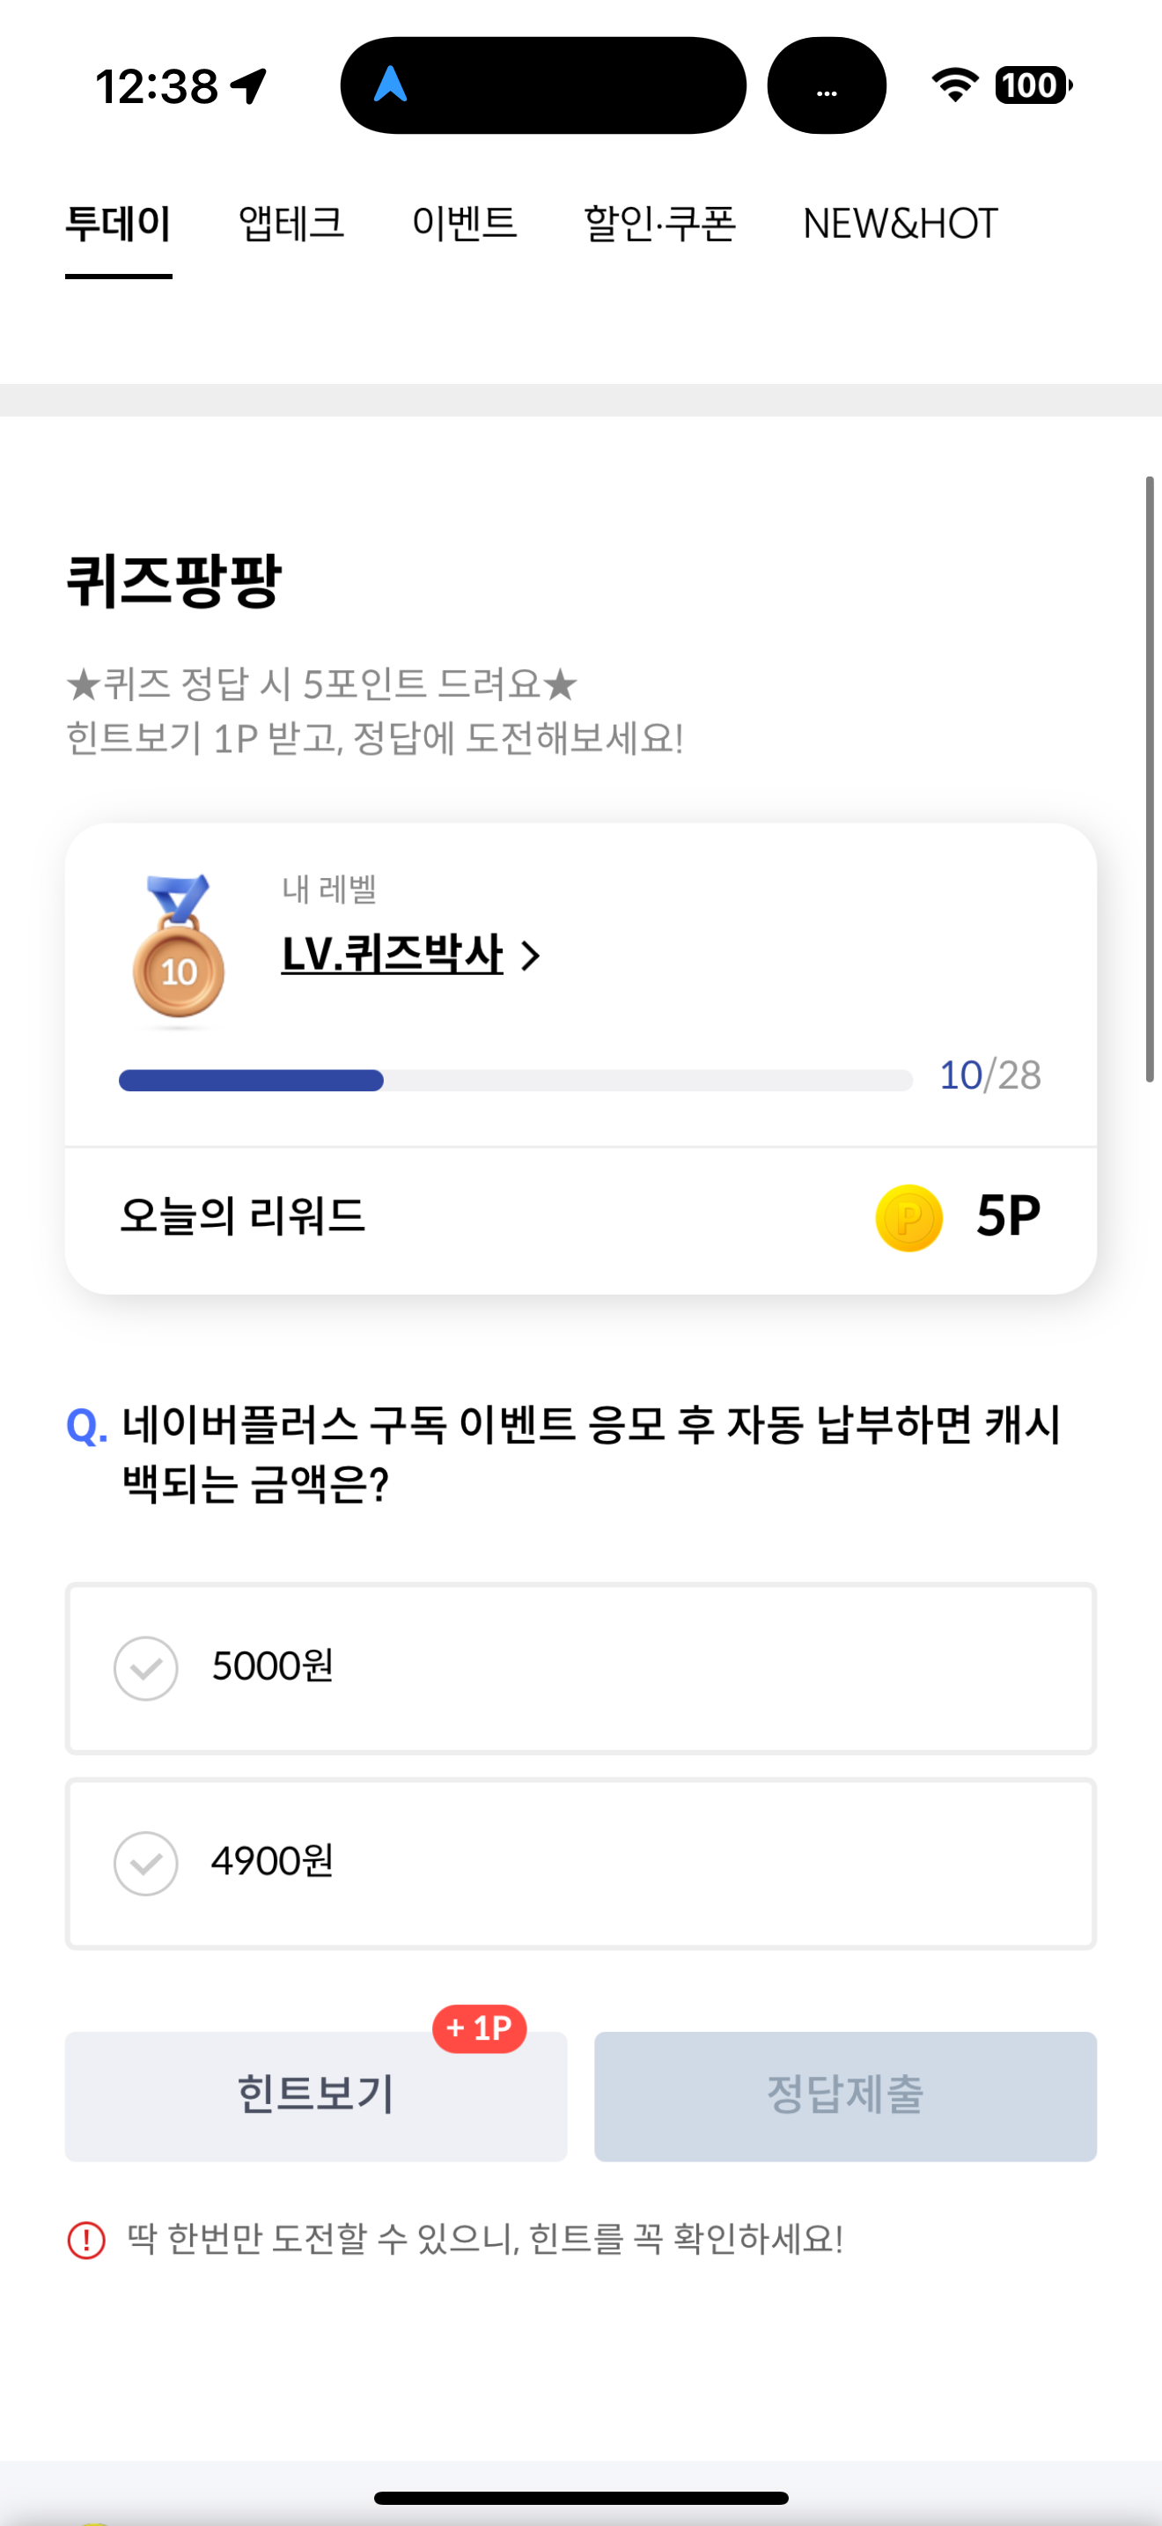Choose the 4900원 answer option box

[x=581, y=1863]
